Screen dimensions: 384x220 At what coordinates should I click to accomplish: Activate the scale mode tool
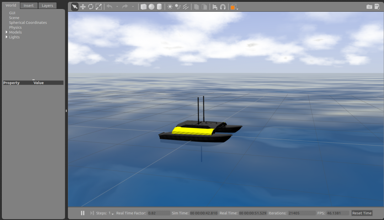point(98,7)
